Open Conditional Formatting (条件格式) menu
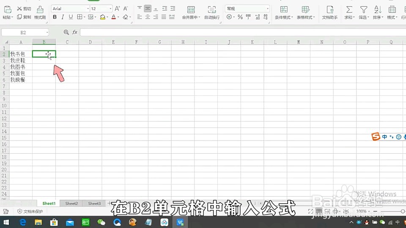This screenshot has height=228, width=406. tap(284, 12)
